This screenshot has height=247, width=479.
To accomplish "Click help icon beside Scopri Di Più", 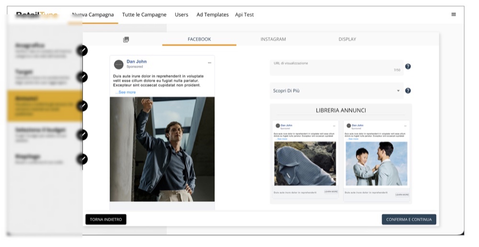I will pyautogui.click(x=408, y=90).
